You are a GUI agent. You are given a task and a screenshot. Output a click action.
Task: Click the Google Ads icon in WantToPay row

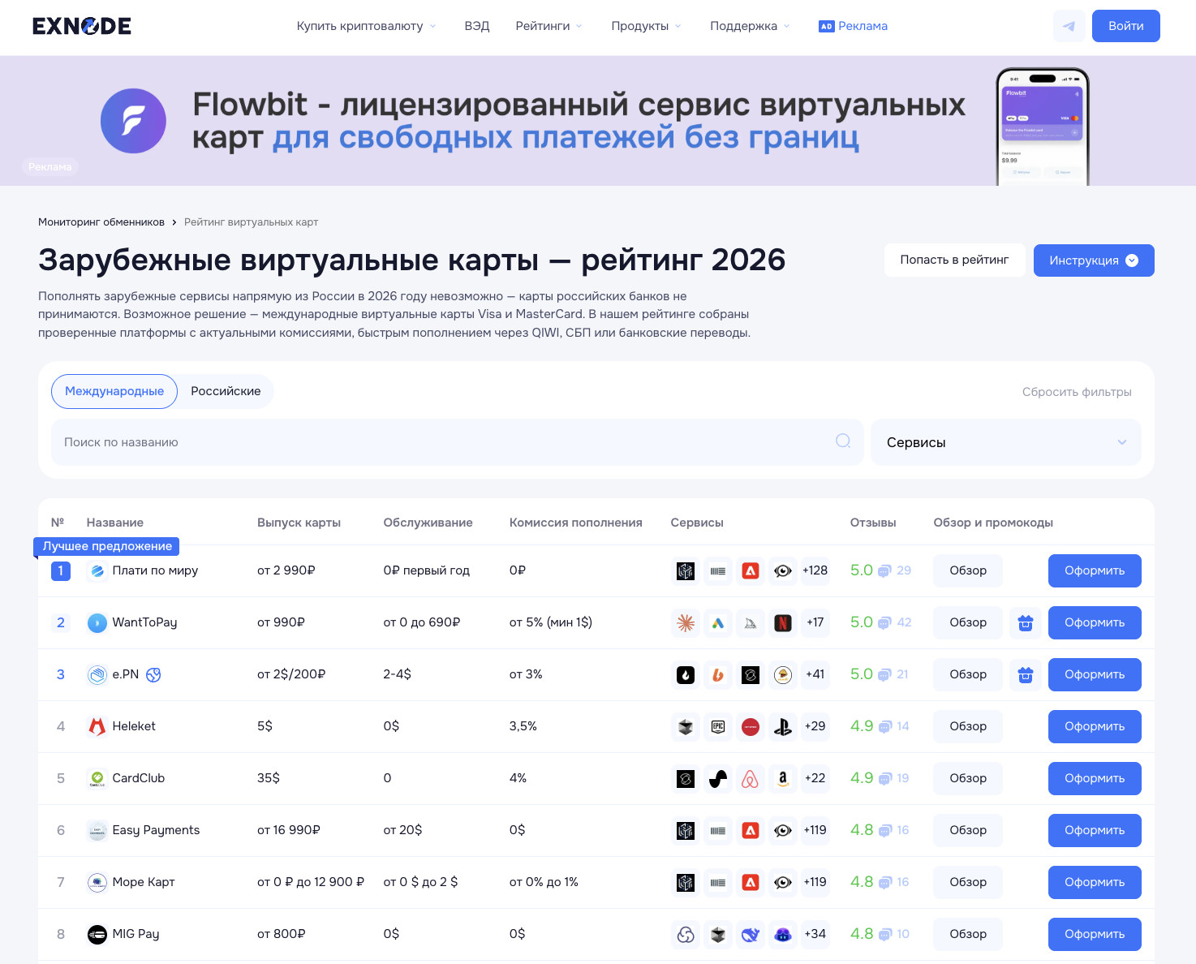[718, 622]
